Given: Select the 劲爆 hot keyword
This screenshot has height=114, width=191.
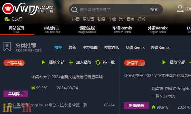Looking at the screenshot, I should point(101,19).
